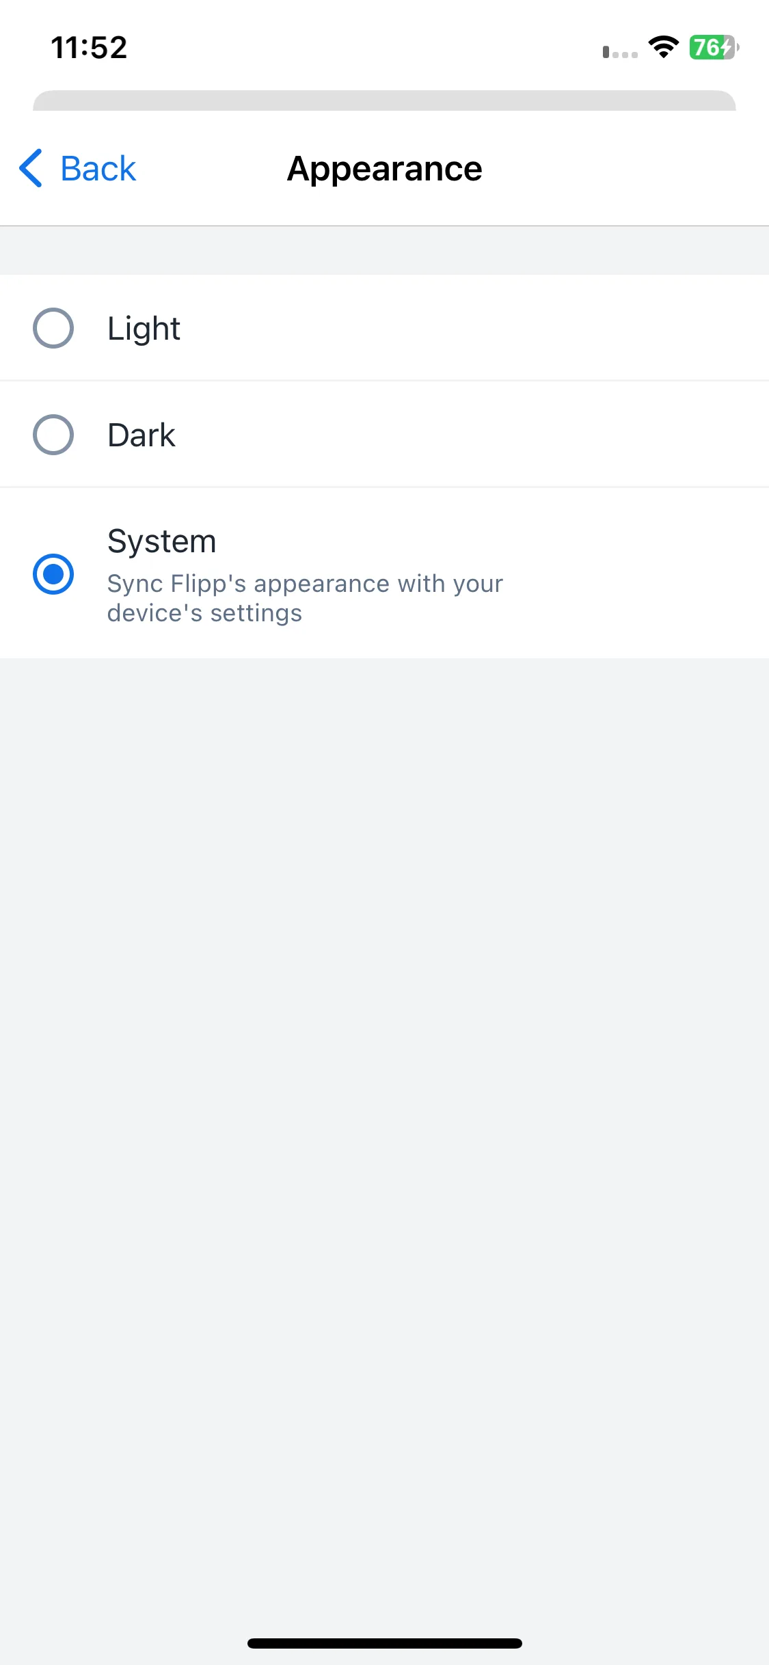Tap the home indicator bar at bottom
The height and width of the screenshot is (1665, 769).
385,1643
